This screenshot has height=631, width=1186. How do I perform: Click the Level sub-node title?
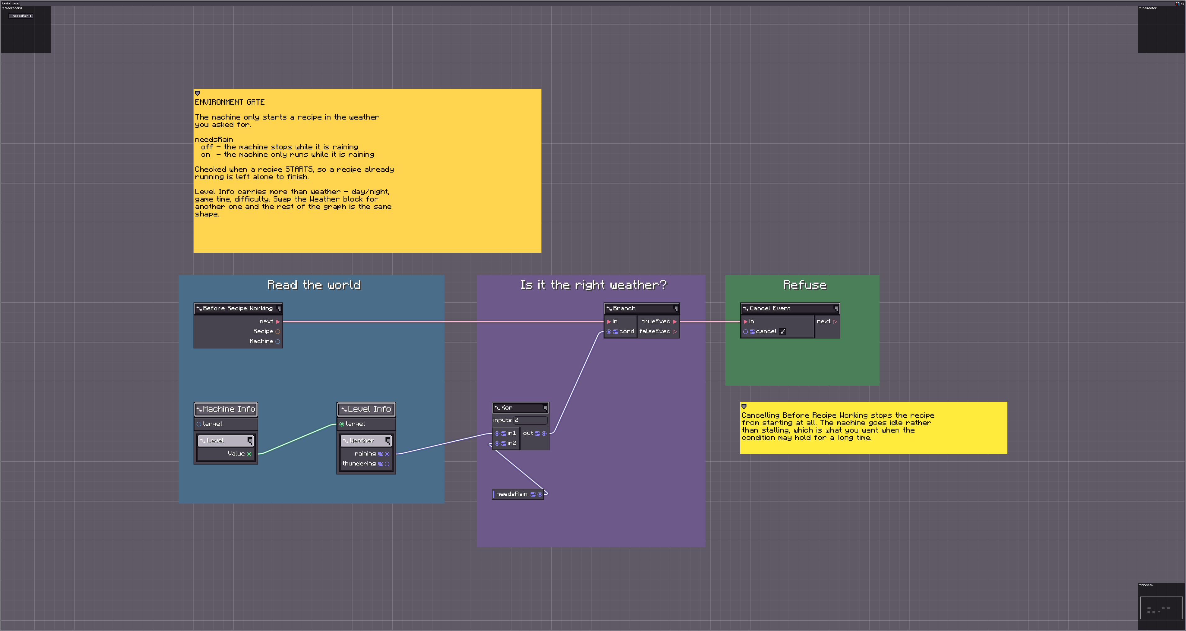tap(216, 441)
